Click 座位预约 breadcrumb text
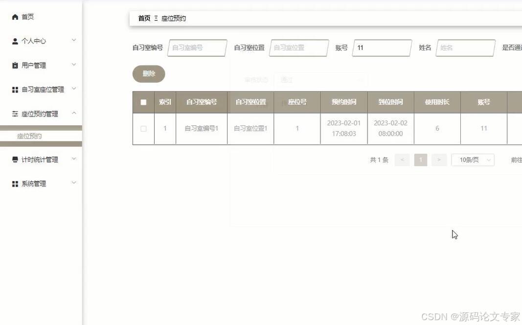Viewport: 522px width, 325px height. pos(174,18)
